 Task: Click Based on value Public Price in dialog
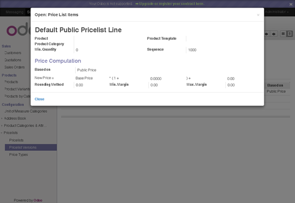(x=87, y=70)
